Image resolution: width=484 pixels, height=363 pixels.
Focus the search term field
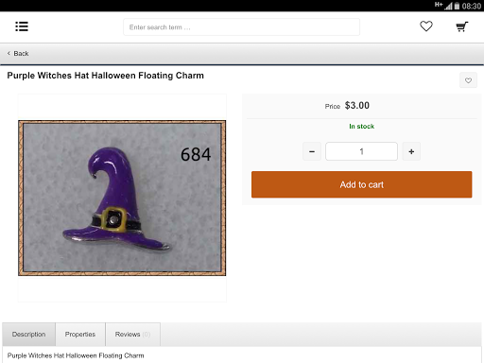241,27
